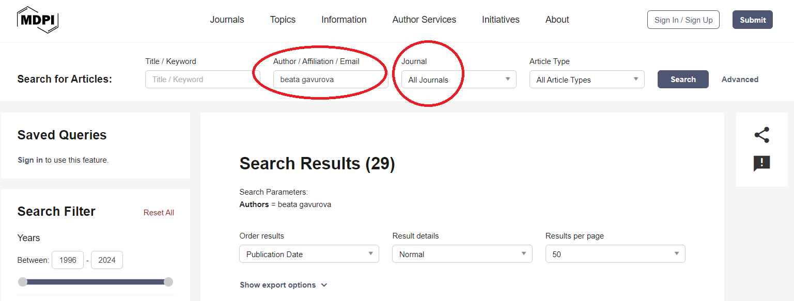Focus the Title / Keyword field
794x301 pixels.
202,80
